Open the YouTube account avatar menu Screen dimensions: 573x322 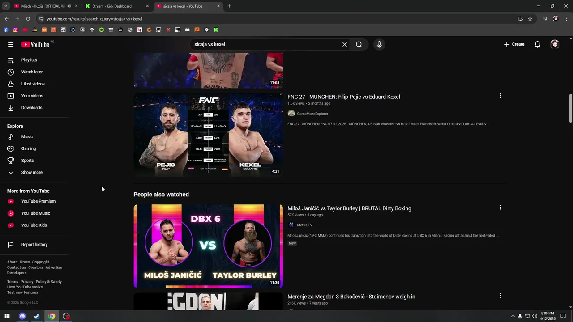click(x=555, y=44)
